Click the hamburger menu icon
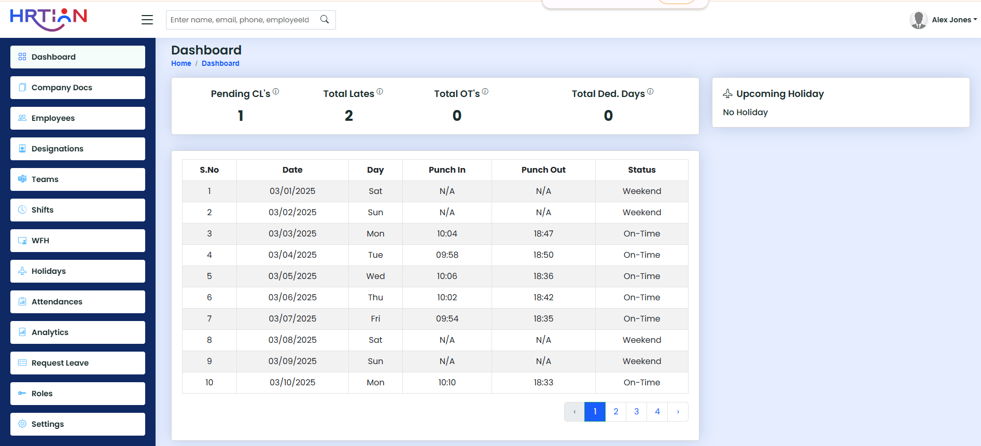This screenshot has width=981, height=446. [147, 20]
